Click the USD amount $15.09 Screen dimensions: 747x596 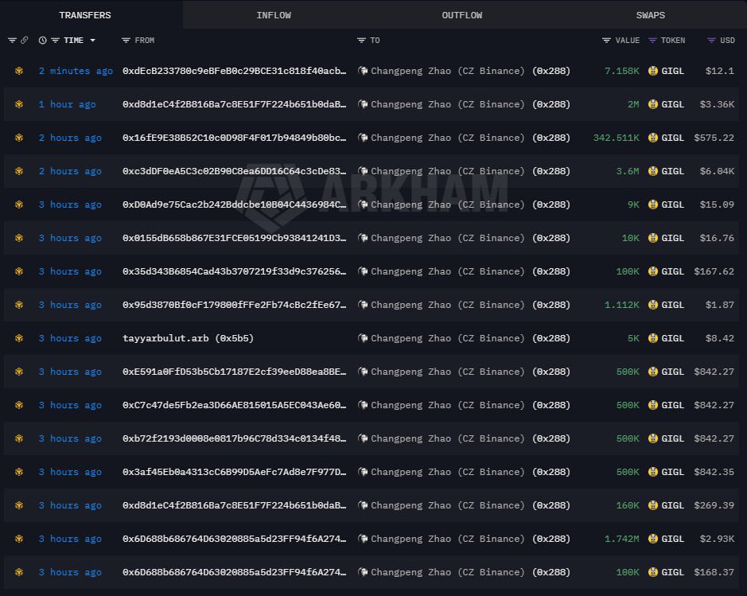point(717,205)
